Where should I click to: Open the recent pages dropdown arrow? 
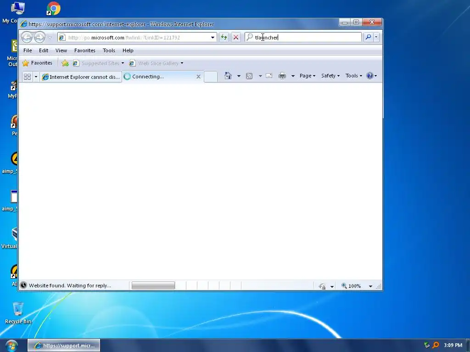(x=50, y=38)
